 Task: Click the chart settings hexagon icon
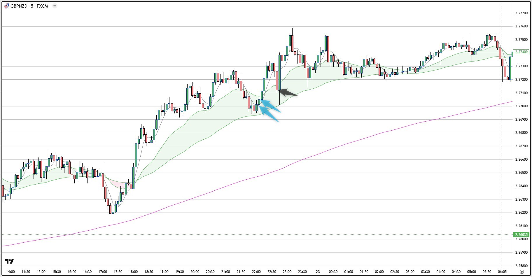pos(522,272)
